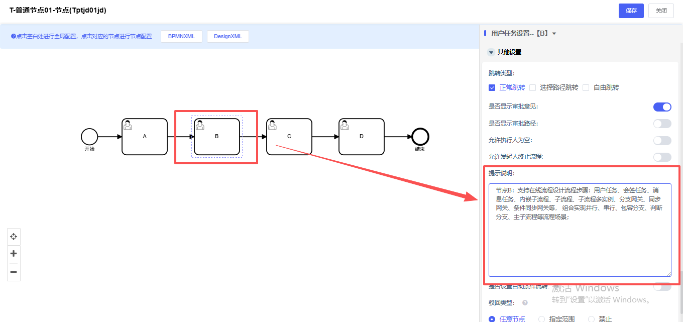
Task: Open the BPMNXML view
Action: (x=181, y=36)
